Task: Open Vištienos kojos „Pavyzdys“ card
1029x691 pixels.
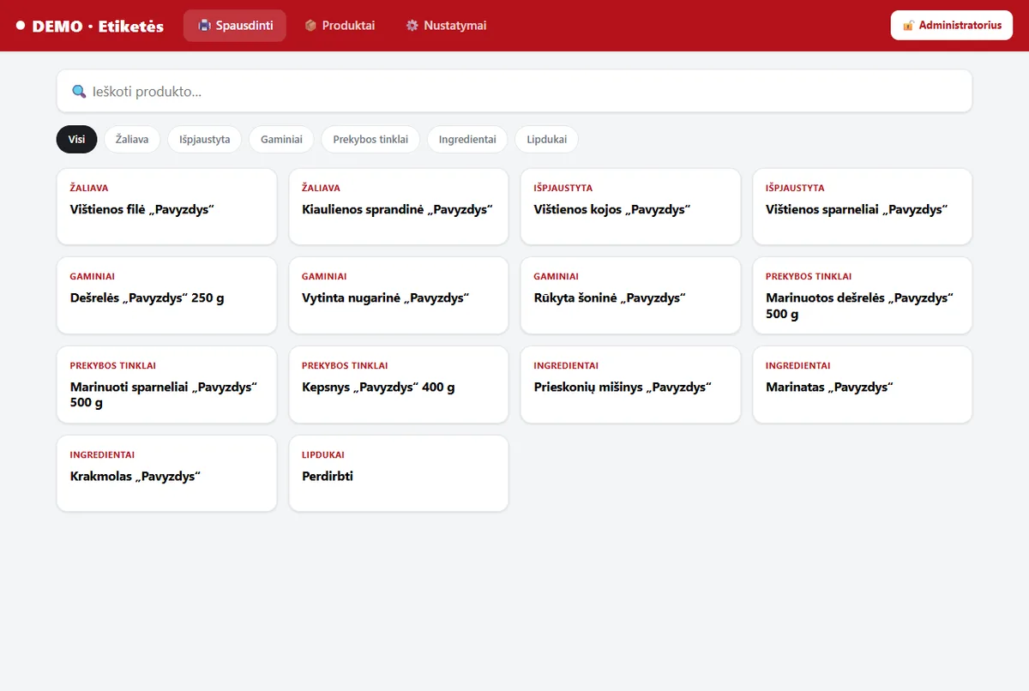Action: coord(630,207)
